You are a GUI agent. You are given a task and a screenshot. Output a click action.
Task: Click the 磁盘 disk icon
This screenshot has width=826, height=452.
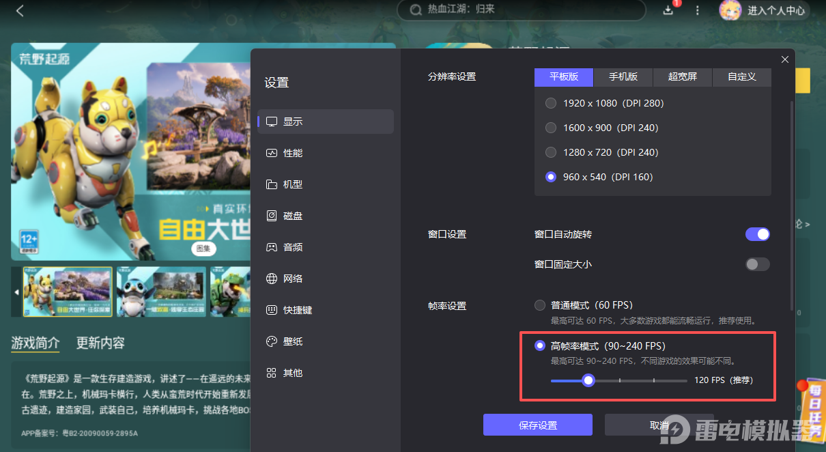coord(272,216)
